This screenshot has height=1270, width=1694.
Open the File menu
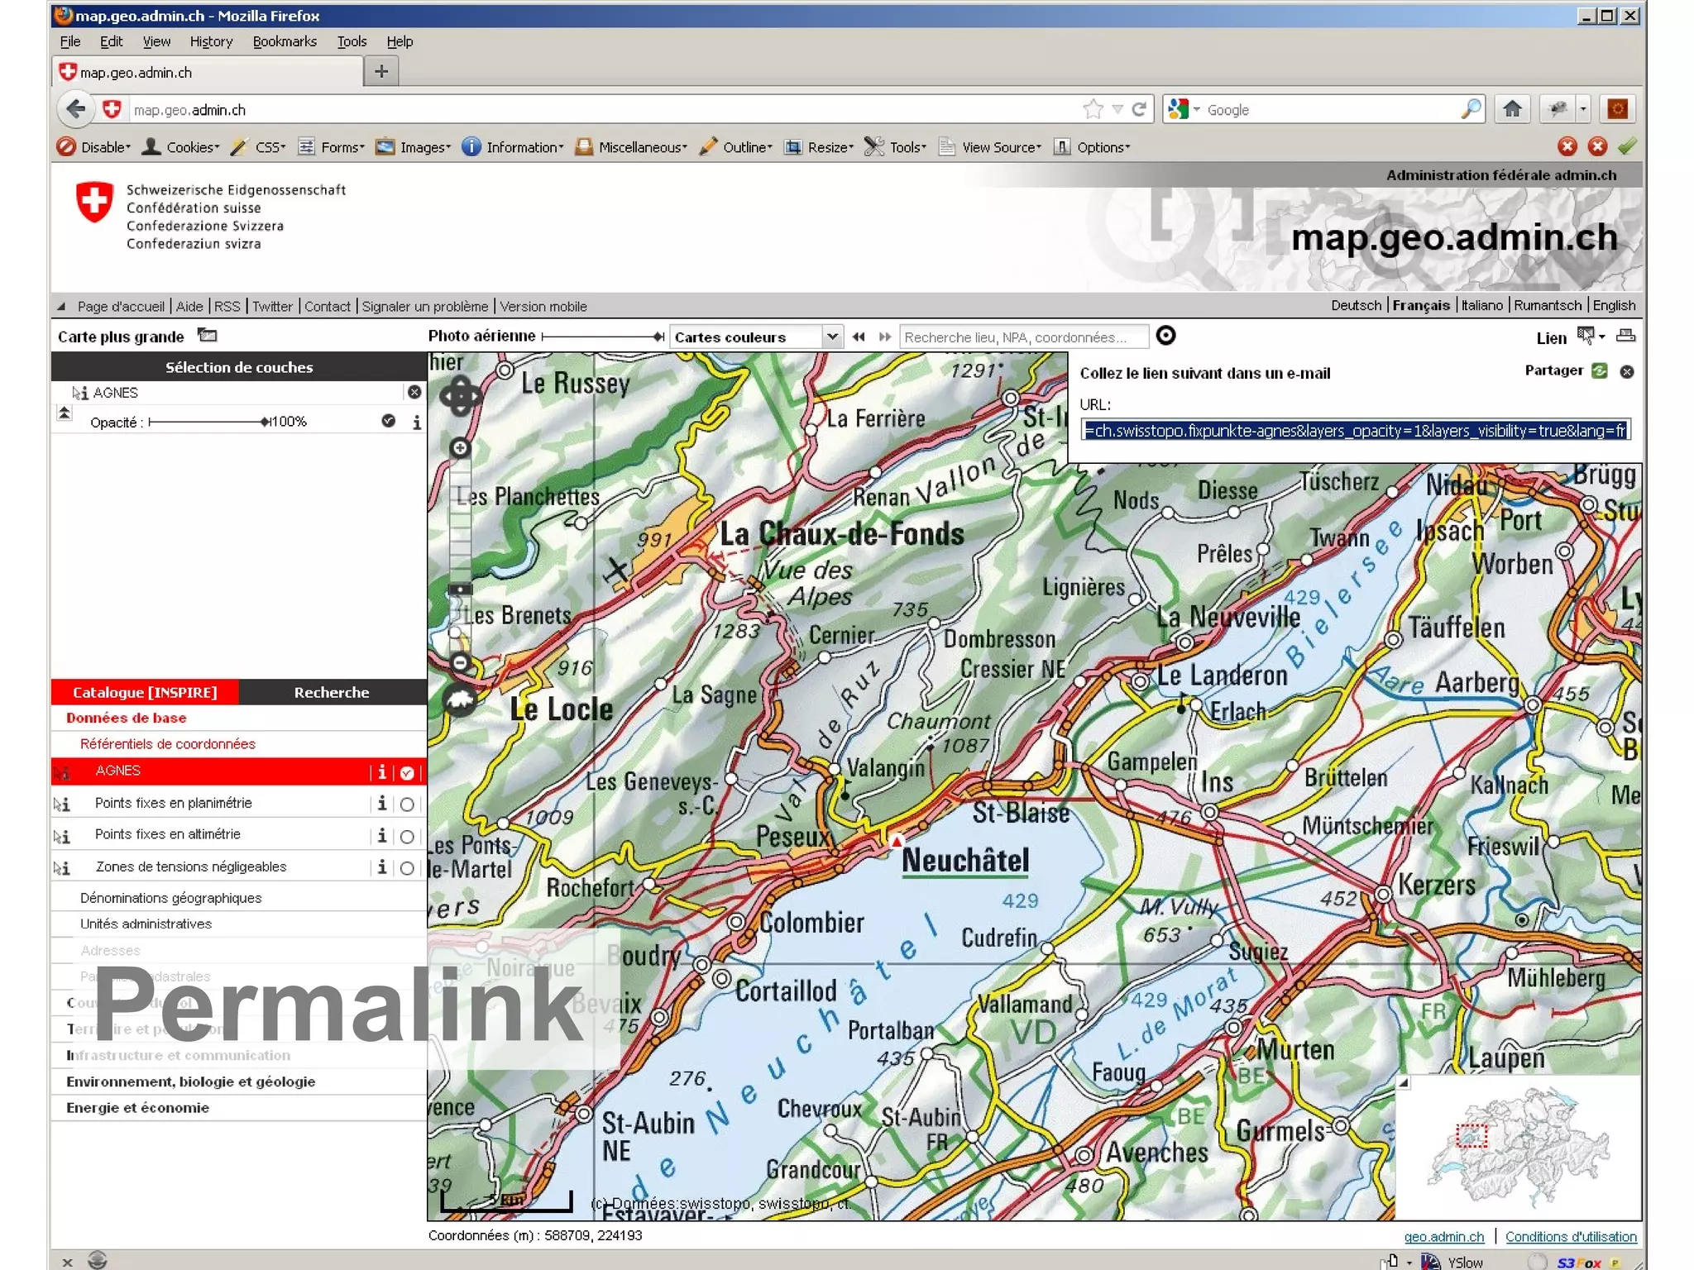point(70,41)
